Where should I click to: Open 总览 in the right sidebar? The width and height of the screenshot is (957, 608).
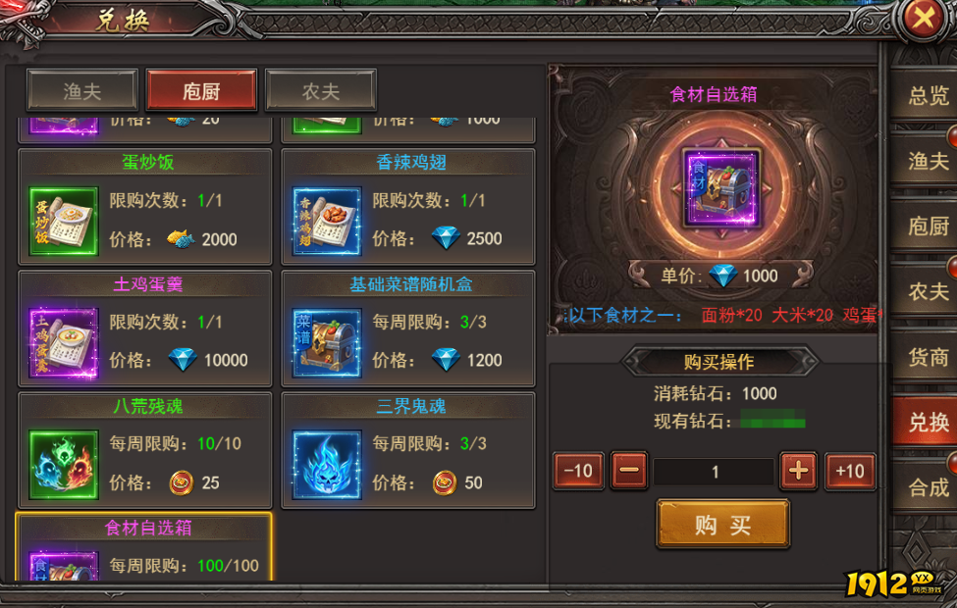[x=928, y=95]
